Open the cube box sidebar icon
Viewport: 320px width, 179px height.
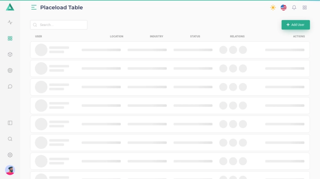pyautogui.click(x=10, y=54)
